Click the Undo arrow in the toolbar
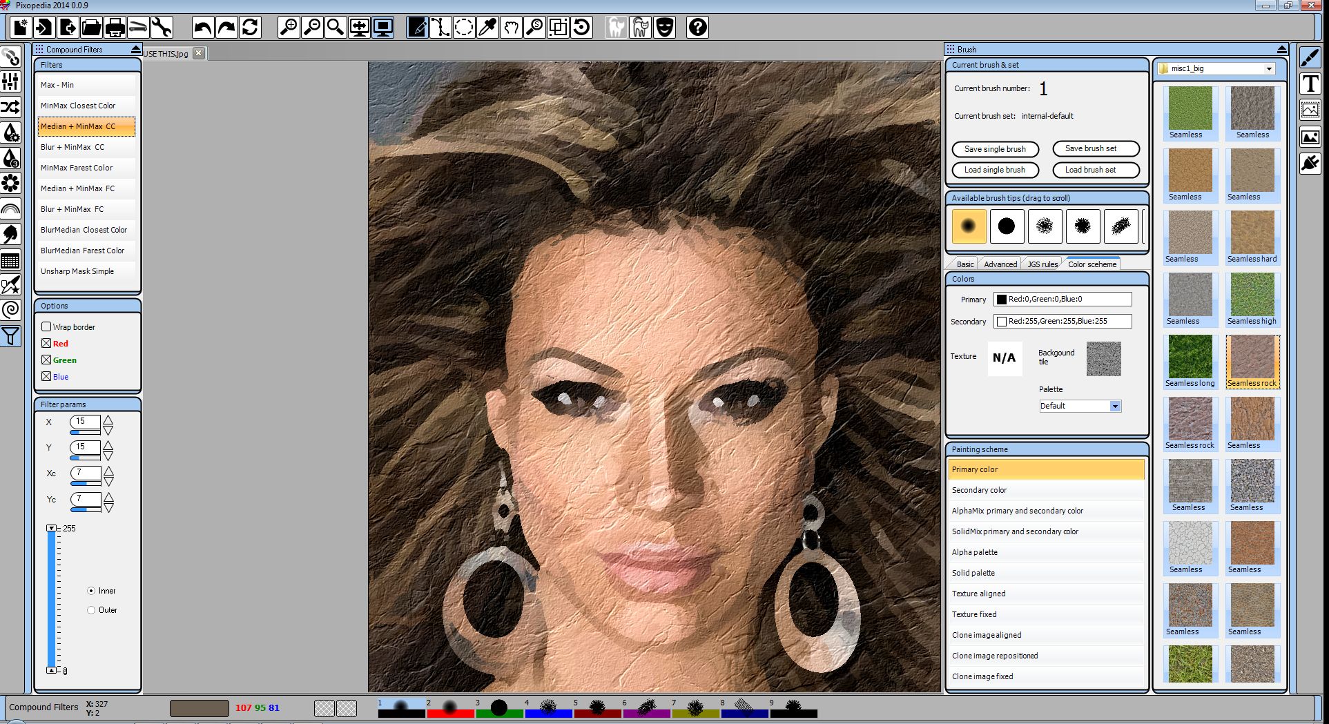Image resolution: width=1329 pixels, height=724 pixels. [x=203, y=28]
